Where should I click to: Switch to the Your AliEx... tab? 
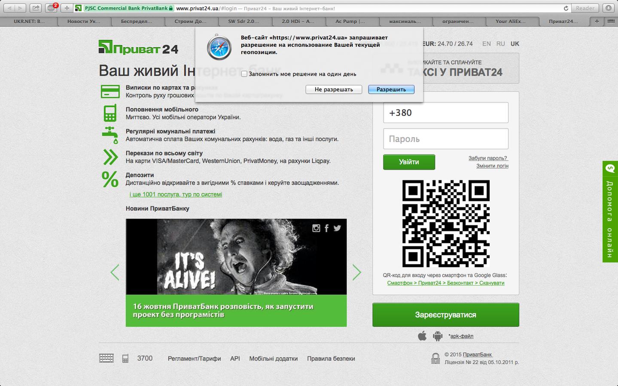click(511, 21)
